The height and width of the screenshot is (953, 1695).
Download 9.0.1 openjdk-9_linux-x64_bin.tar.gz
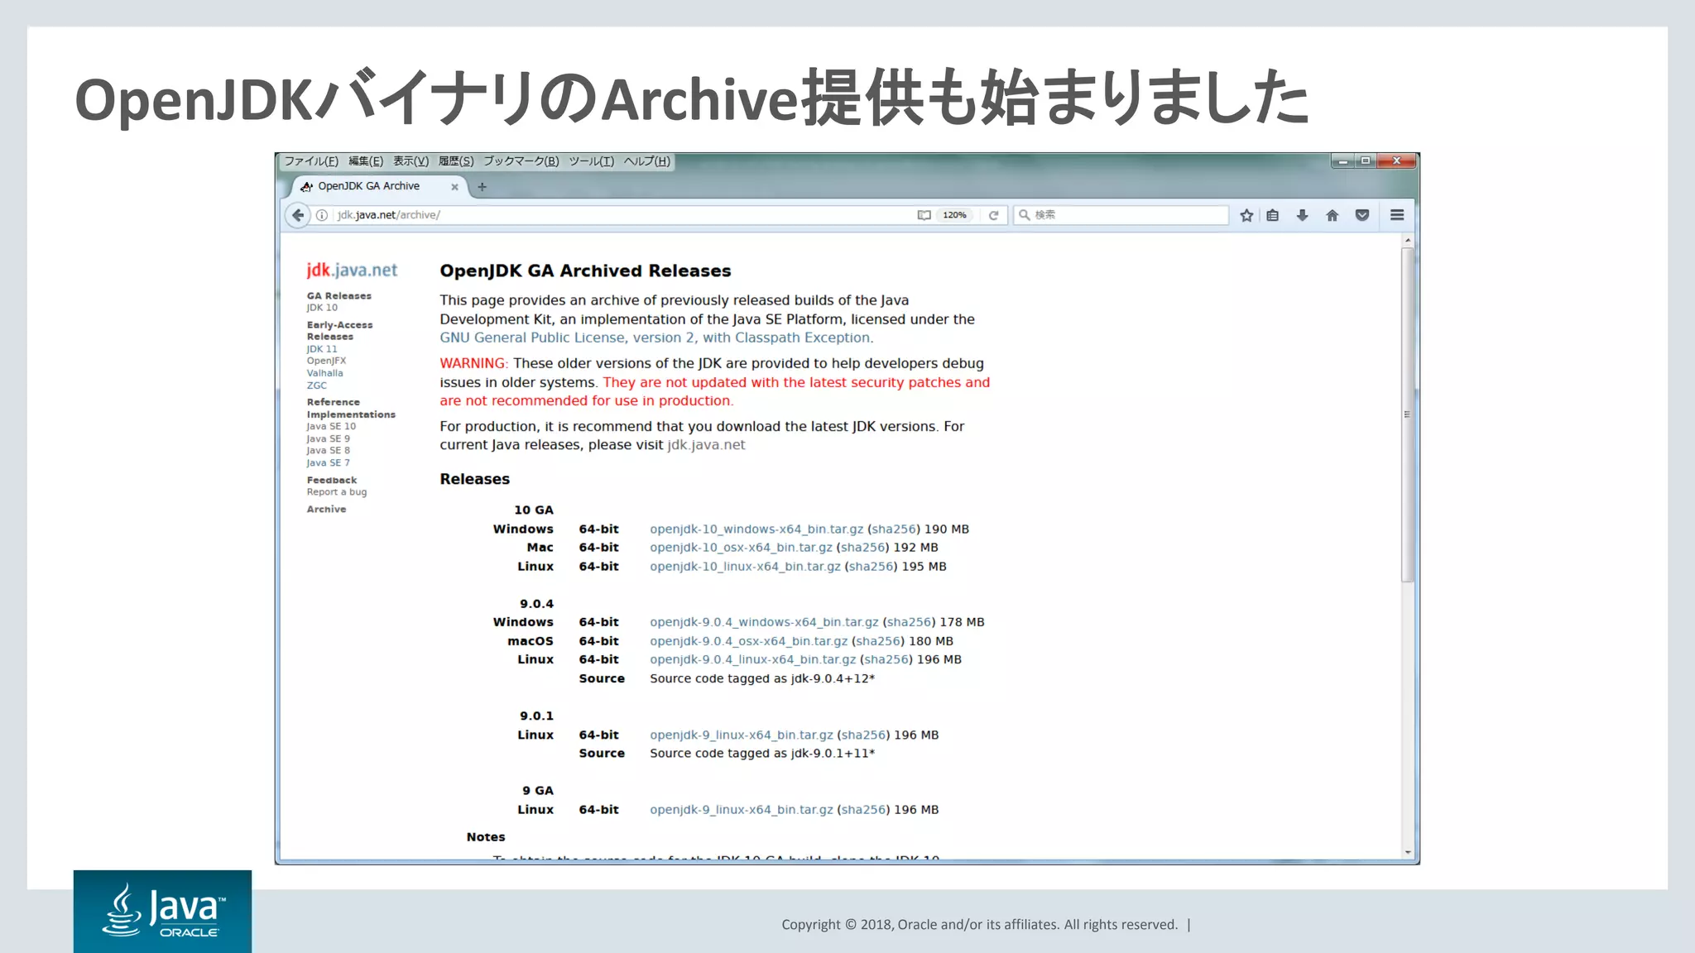pyautogui.click(x=742, y=735)
